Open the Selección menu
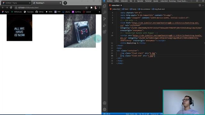Viewport: 205px width, 115px height. point(124,1)
